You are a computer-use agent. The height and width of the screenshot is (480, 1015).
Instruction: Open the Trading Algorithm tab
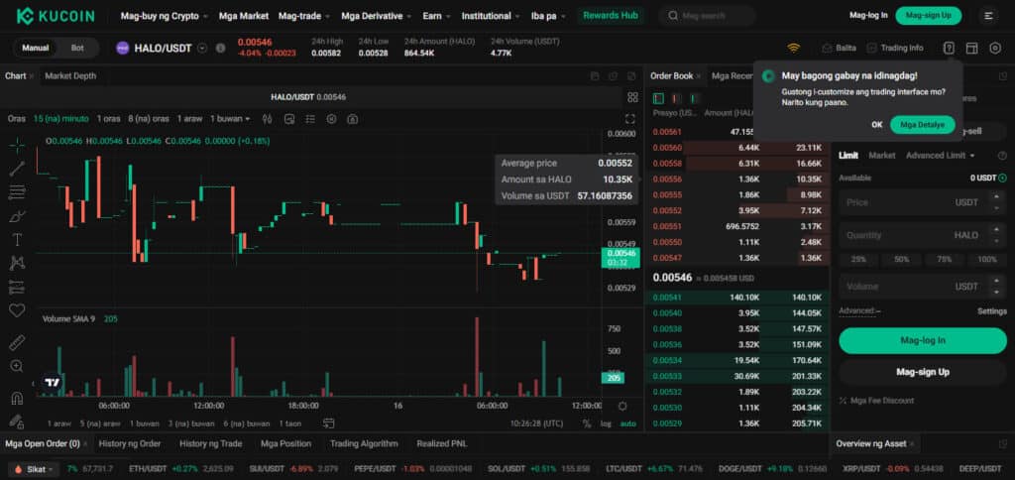(364, 443)
